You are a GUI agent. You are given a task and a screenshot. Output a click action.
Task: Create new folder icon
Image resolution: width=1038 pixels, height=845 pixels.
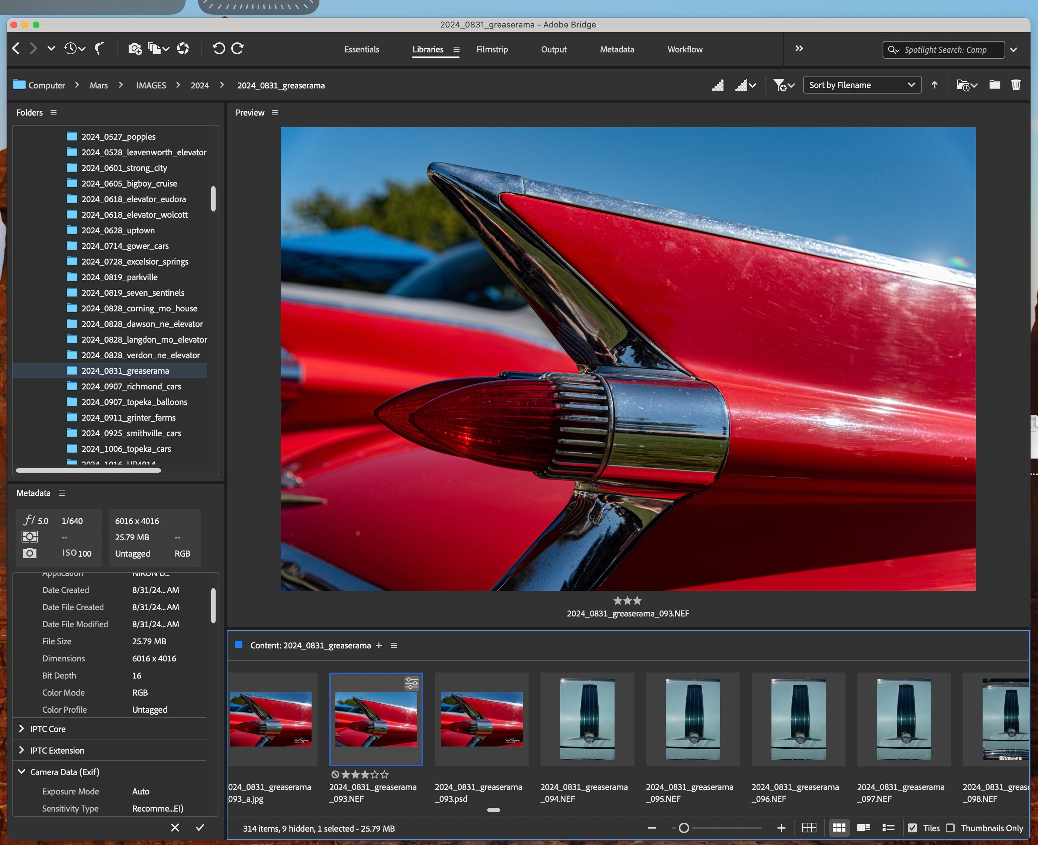995,85
